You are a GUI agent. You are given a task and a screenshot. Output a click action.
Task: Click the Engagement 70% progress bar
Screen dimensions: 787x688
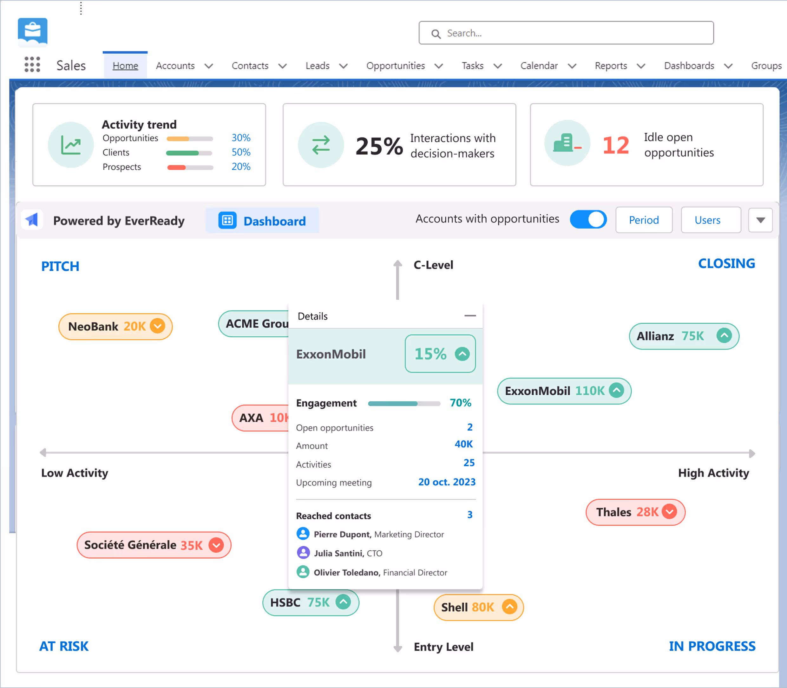point(404,403)
